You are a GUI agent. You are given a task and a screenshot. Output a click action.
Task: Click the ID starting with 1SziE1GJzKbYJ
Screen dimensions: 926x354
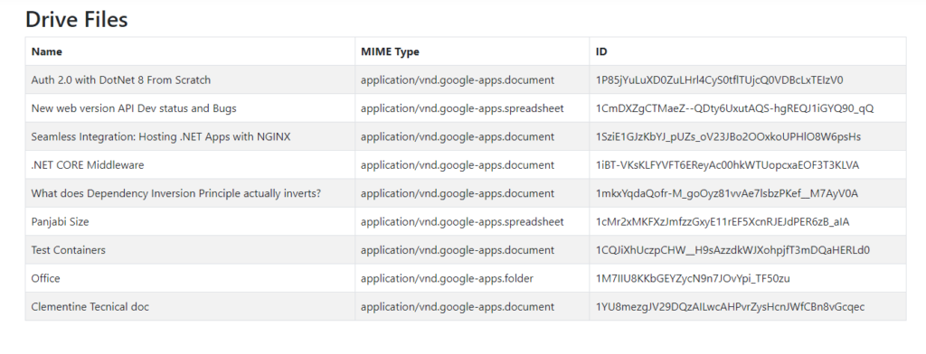coord(728,136)
